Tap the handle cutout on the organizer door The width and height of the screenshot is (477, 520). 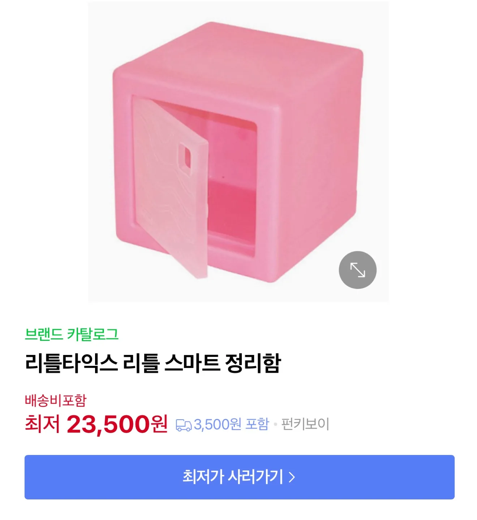(187, 156)
